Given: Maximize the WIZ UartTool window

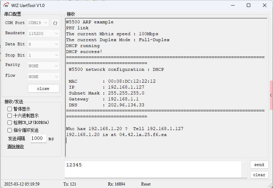Looking at the screenshot, I should pyautogui.click(x=249, y=5).
